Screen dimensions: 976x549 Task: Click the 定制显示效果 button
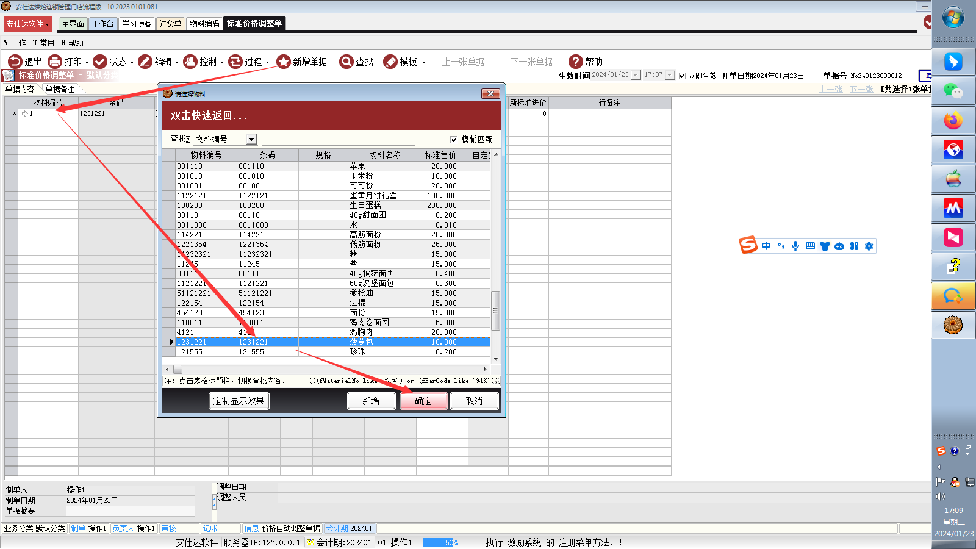[239, 401]
